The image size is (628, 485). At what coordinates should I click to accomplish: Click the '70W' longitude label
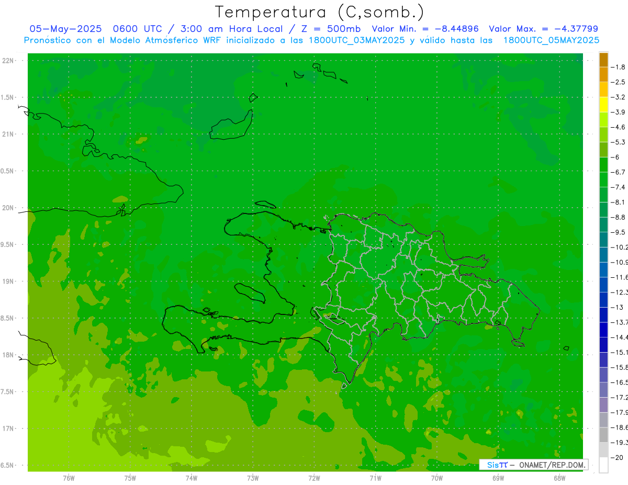437,478
